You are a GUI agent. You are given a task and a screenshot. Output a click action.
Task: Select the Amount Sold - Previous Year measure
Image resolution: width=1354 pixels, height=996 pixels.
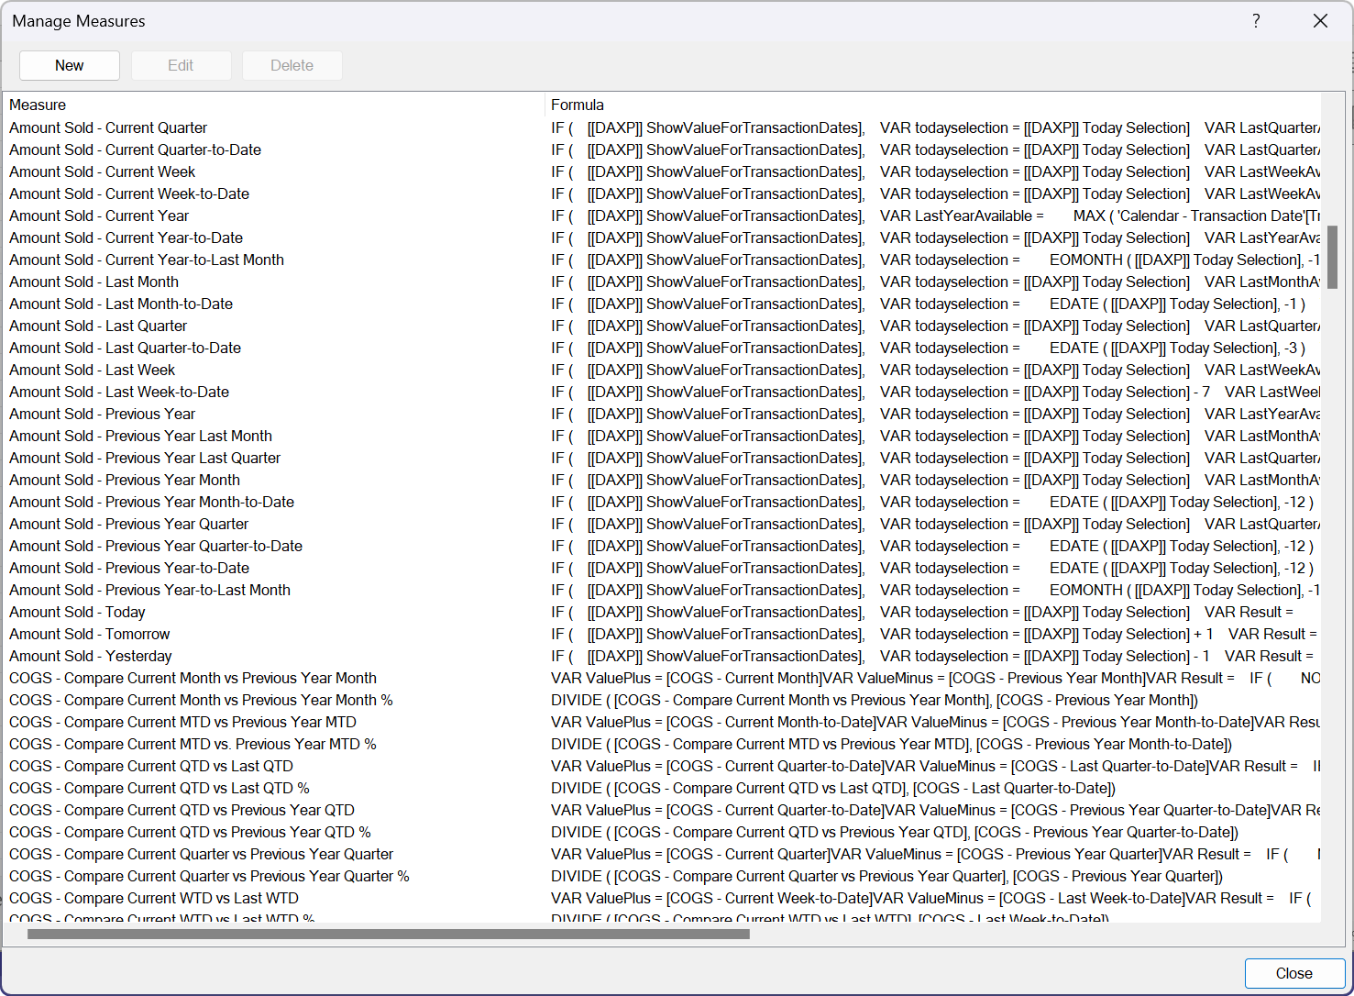coord(102,414)
